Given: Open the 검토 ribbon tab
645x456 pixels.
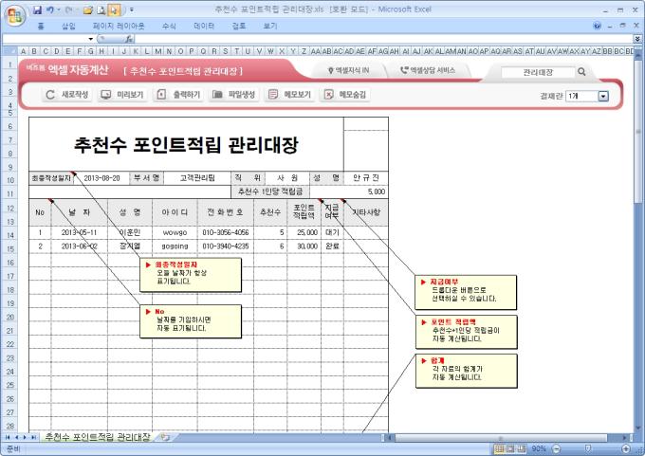Looking at the screenshot, I should [239, 26].
